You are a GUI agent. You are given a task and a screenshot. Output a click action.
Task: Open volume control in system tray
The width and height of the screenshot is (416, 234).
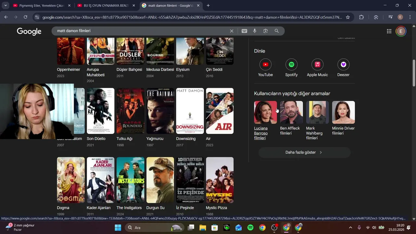click(374, 227)
